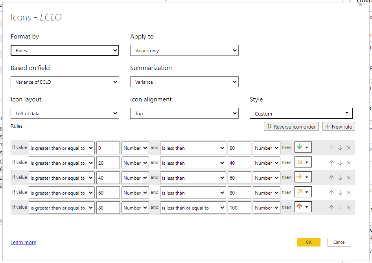Open the Summarization Variance dropdown

point(184,82)
